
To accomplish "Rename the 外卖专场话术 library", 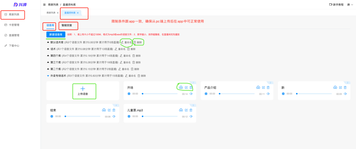I will tap(131, 75).
